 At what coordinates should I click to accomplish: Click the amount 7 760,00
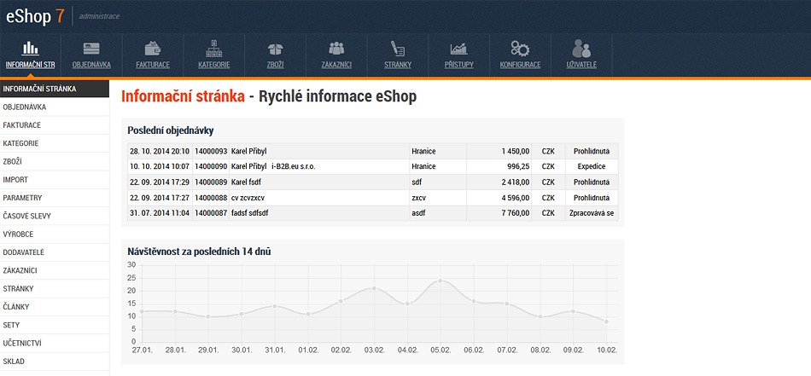[515, 213]
